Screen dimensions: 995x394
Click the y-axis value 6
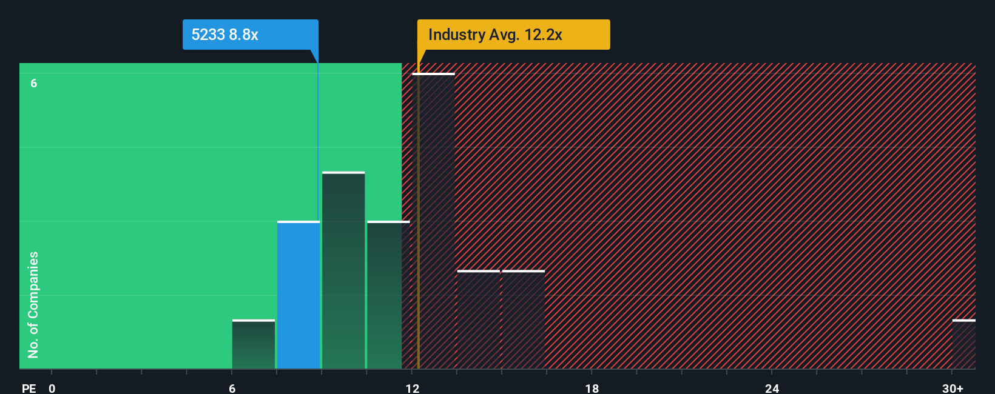(34, 83)
